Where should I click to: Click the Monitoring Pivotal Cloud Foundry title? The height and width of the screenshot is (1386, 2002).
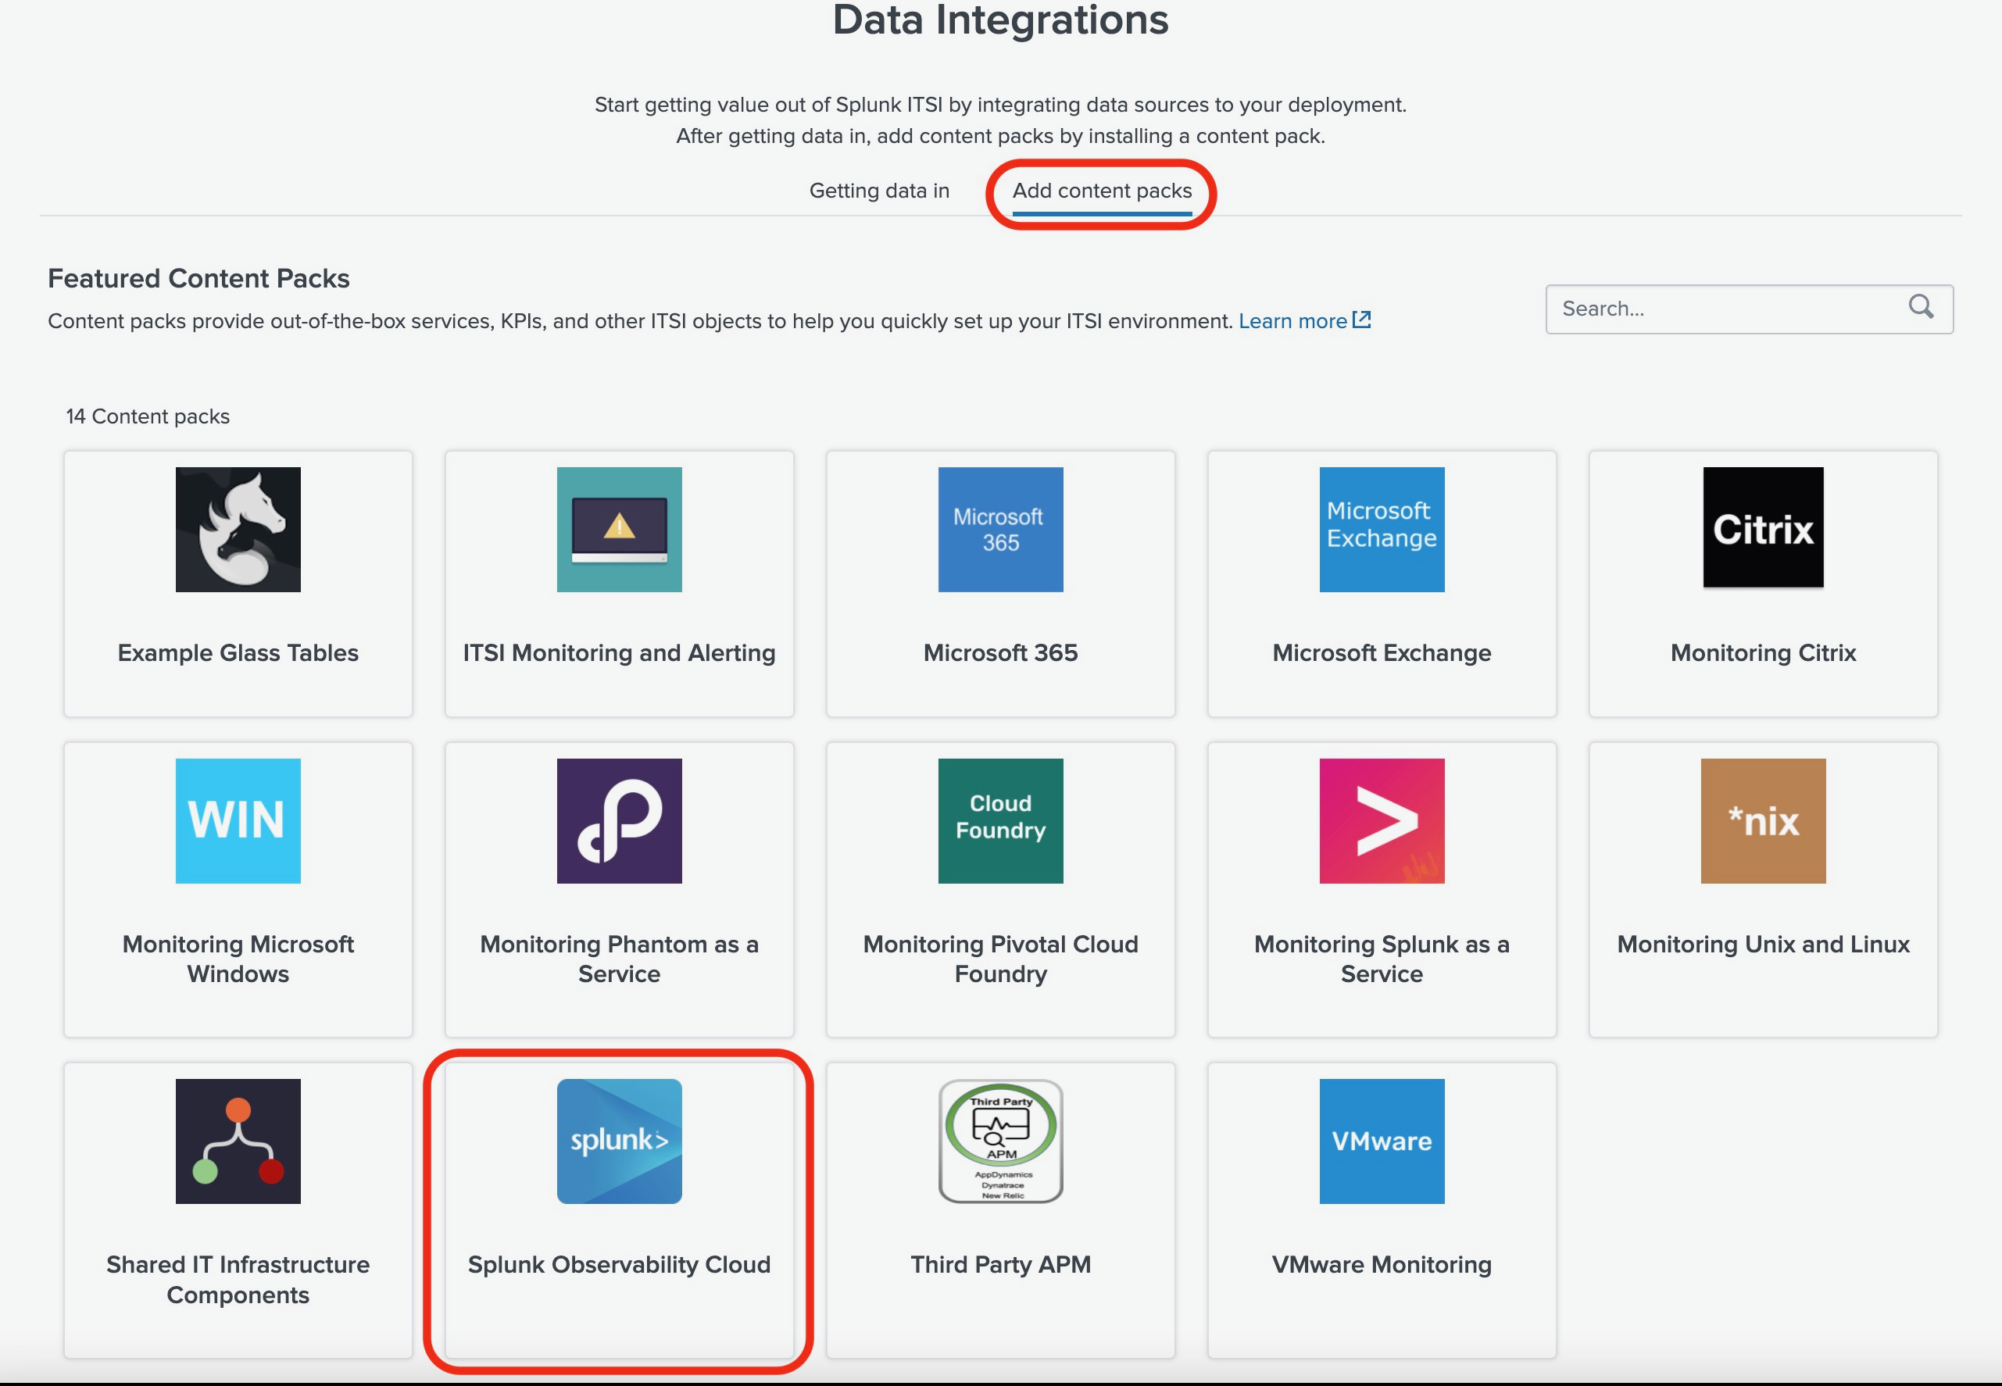(999, 958)
